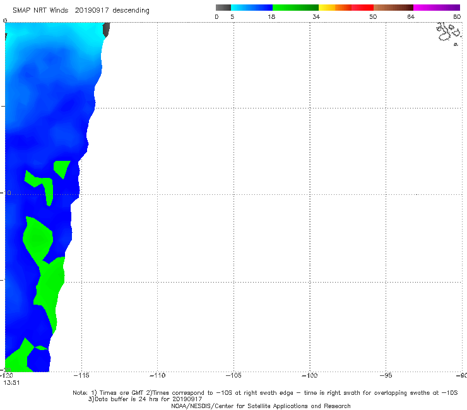Click the longitude label '-95'
Image resolution: width=467 pixels, height=410 pixels.
click(x=386, y=376)
